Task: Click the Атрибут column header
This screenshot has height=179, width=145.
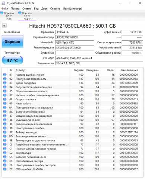Action: (21, 70)
